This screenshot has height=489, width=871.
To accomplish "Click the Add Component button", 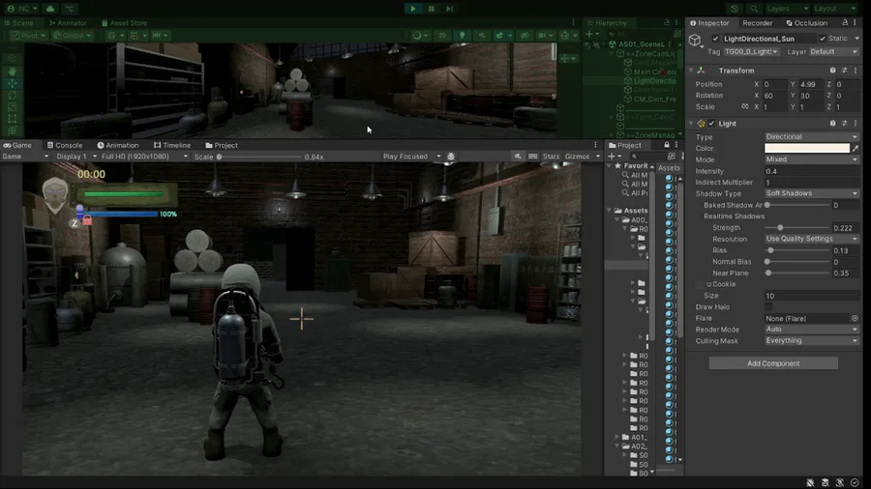I will [x=773, y=363].
